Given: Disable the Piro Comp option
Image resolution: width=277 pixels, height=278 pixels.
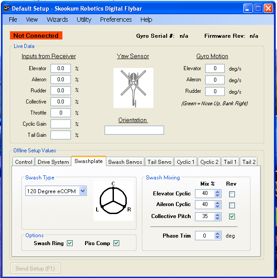Looking at the screenshot, I should tap(116, 243).
